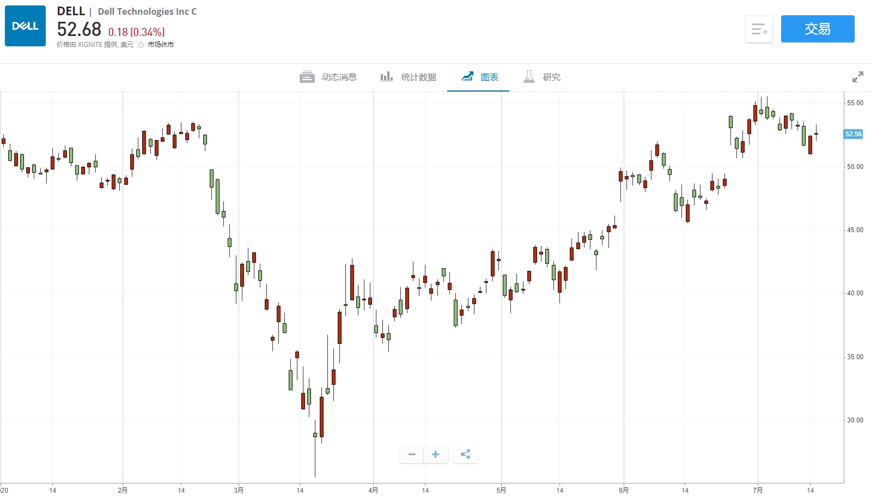Click the 52.56 current price label
Screen dimensions: 871x496
tap(853, 134)
